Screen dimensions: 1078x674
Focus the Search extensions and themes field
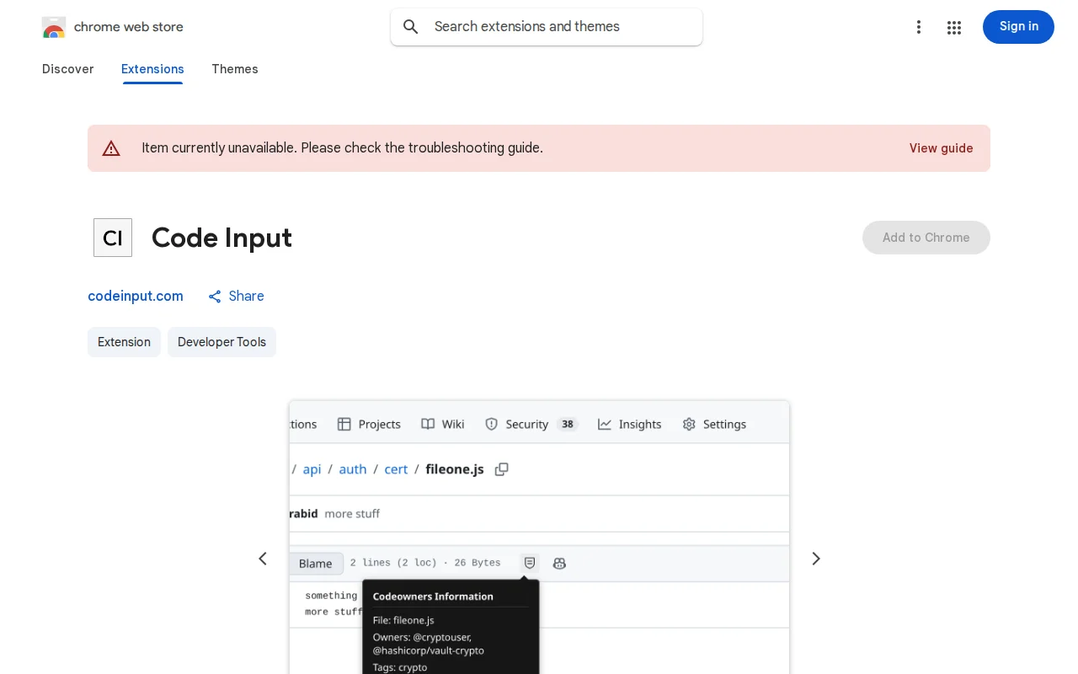coord(547,27)
